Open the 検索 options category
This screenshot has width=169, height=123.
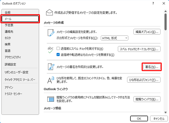tap(7, 44)
